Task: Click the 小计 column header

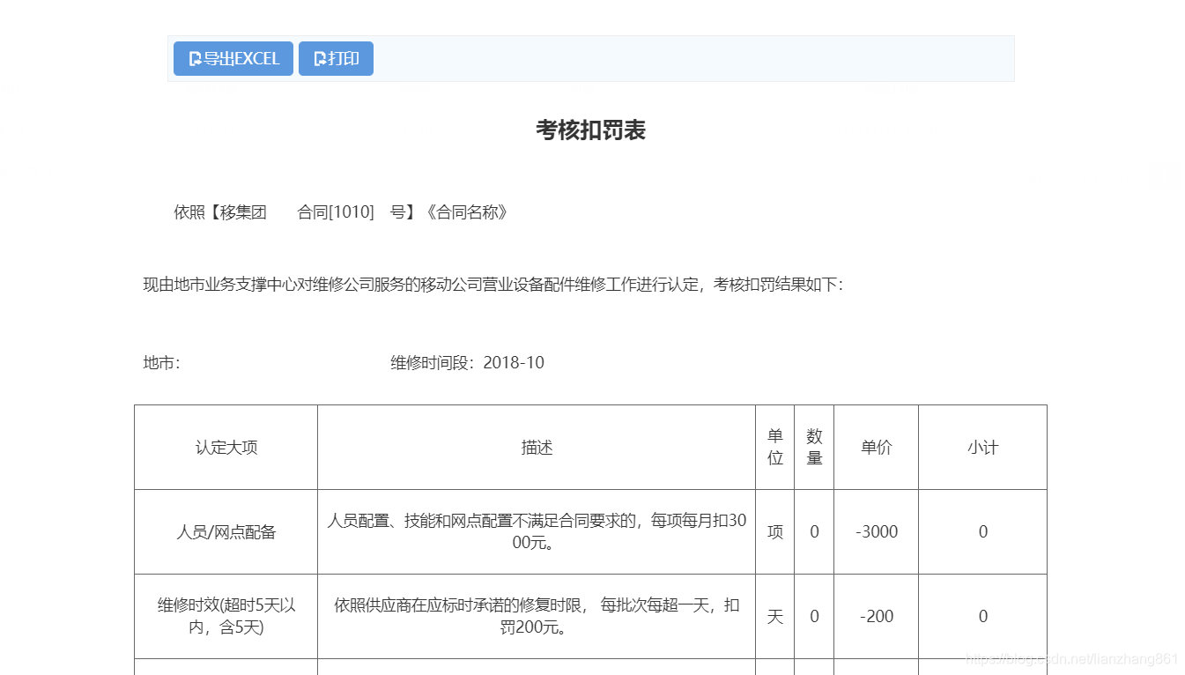Action: tap(983, 448)
